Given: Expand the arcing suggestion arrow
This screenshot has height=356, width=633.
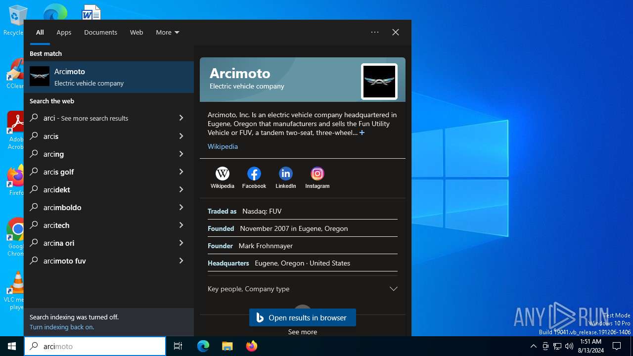Looking at the screenshot, I should 181,154.
